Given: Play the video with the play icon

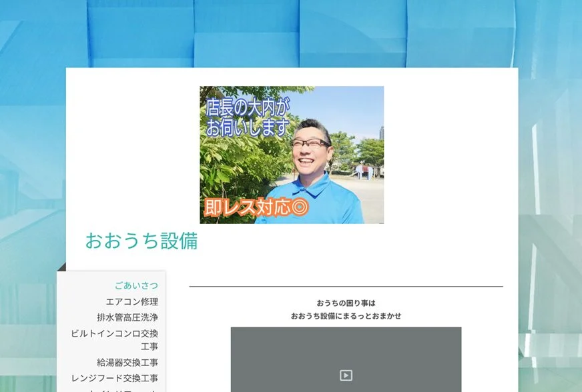Looking at the screenshot, I should pyautogui.click(x=346, y=375).
